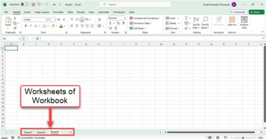Click the Share button
This screenshot has height=139, width=266.
click(x=256, y=12)
